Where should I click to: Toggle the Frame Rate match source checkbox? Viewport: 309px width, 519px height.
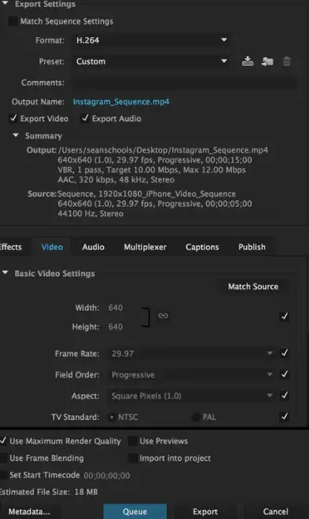click(x=284, y=353)
